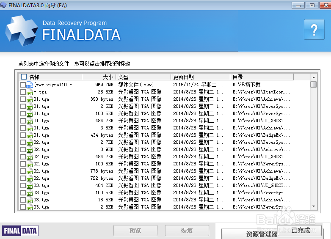The width and height of the screenshot is (331, 239).
Task: Toggle the select-all checkbox in header
Action: (24, 77)
